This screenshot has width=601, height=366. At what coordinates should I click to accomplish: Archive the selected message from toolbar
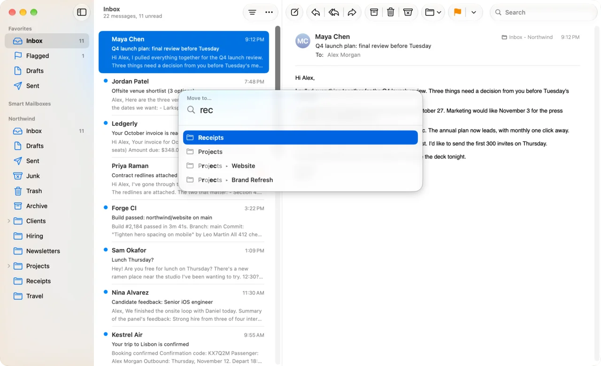[x=374, y=12]
